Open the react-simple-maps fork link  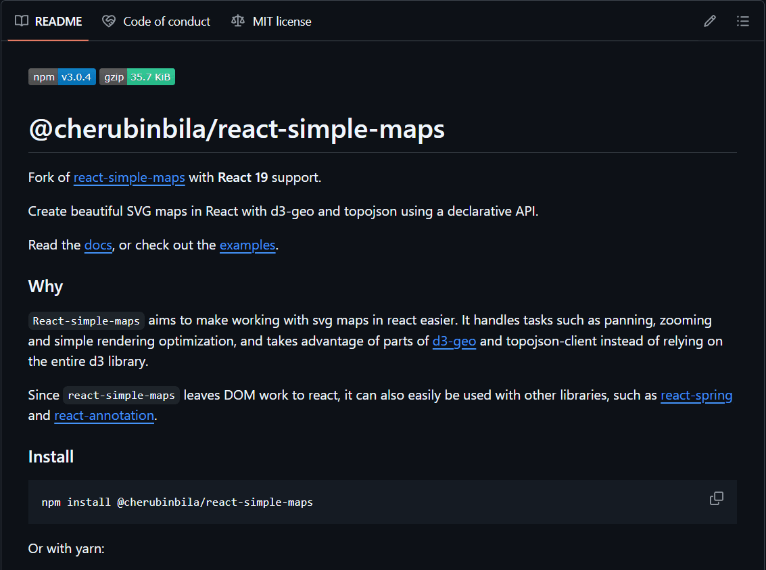[129, 177]
